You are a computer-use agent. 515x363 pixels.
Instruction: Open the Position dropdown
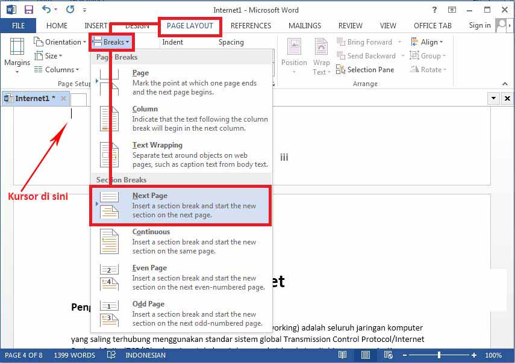point(294,56)
